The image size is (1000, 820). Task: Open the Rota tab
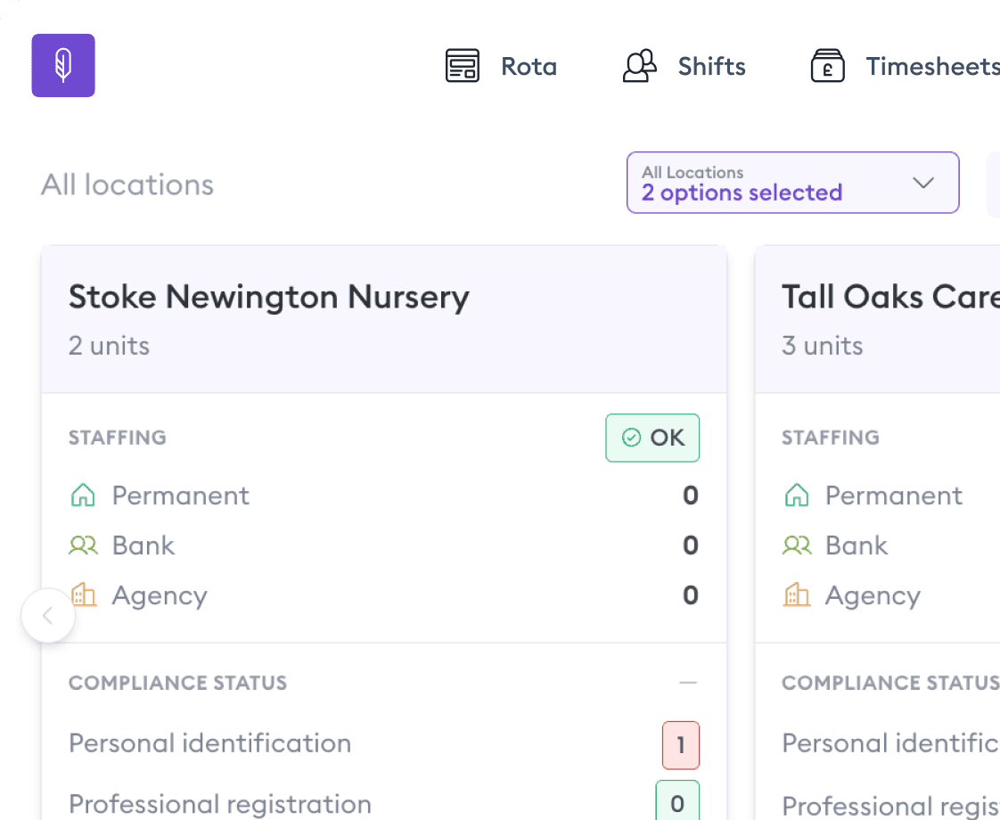pos(501,66)
